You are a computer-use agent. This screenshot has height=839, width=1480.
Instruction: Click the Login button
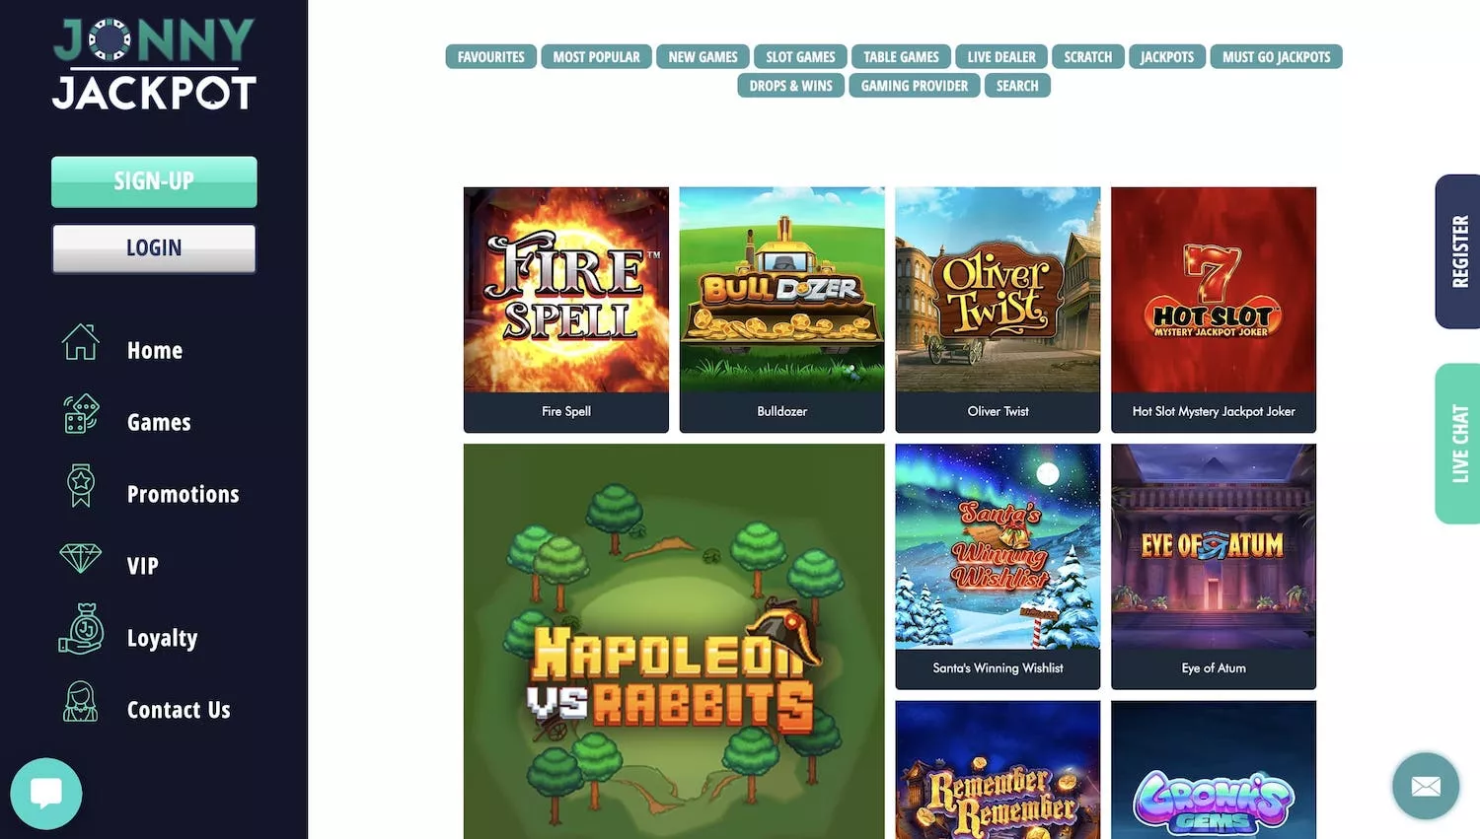[x=154, y=248]
